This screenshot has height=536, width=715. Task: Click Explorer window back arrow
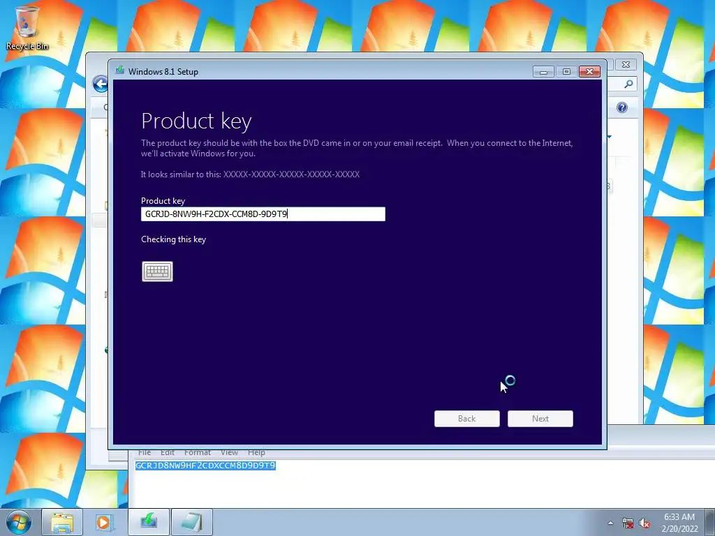pyautogui.click(x=101, y=84)
